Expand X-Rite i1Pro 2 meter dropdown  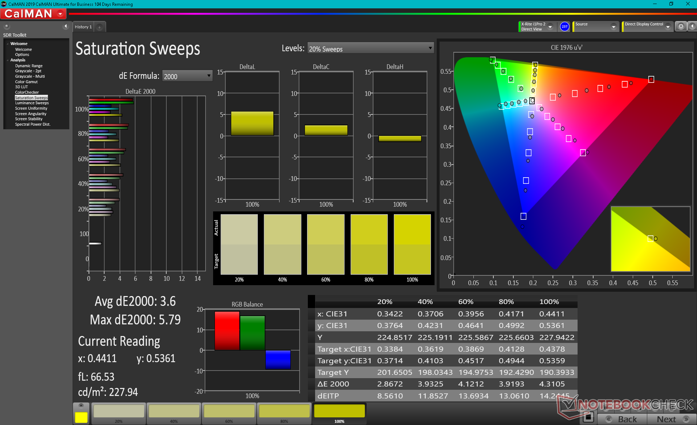[x=550, y=27]
